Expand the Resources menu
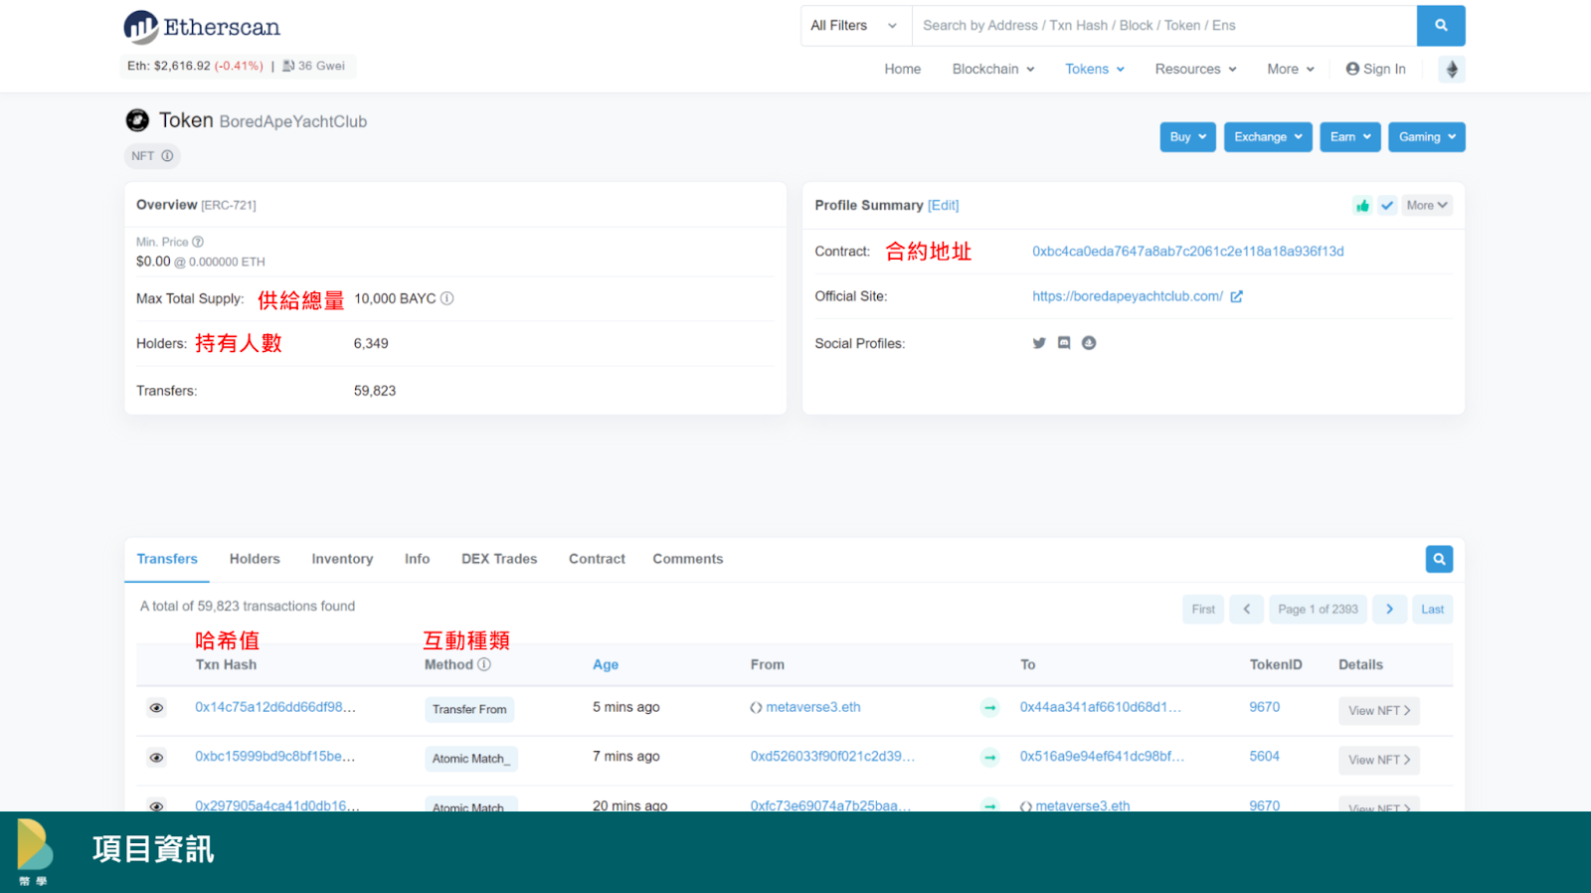Screen dimensions: 1591x893 click(x=1195, y=69)
